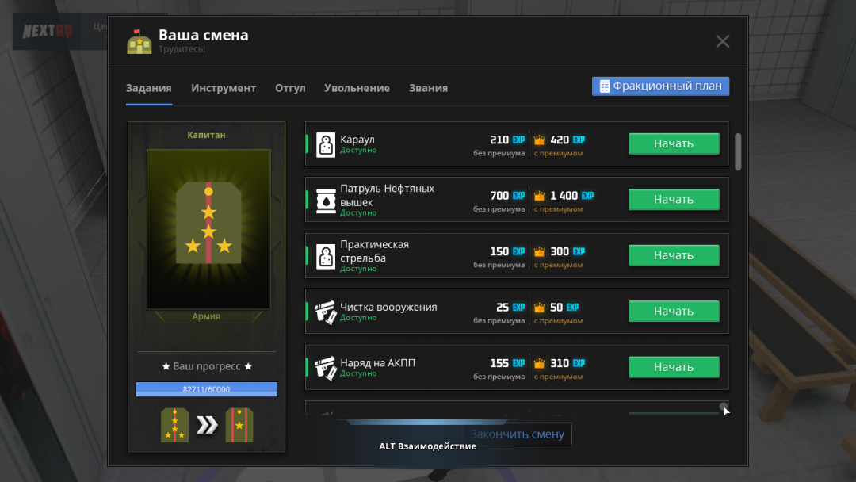
Task: Click the next rank major shoulder strap icon
Action: 239,425
